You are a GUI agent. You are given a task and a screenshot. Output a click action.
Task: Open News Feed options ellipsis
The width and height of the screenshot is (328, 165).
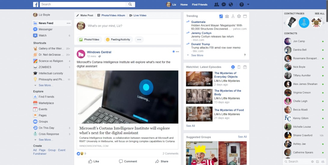[69, 23]
